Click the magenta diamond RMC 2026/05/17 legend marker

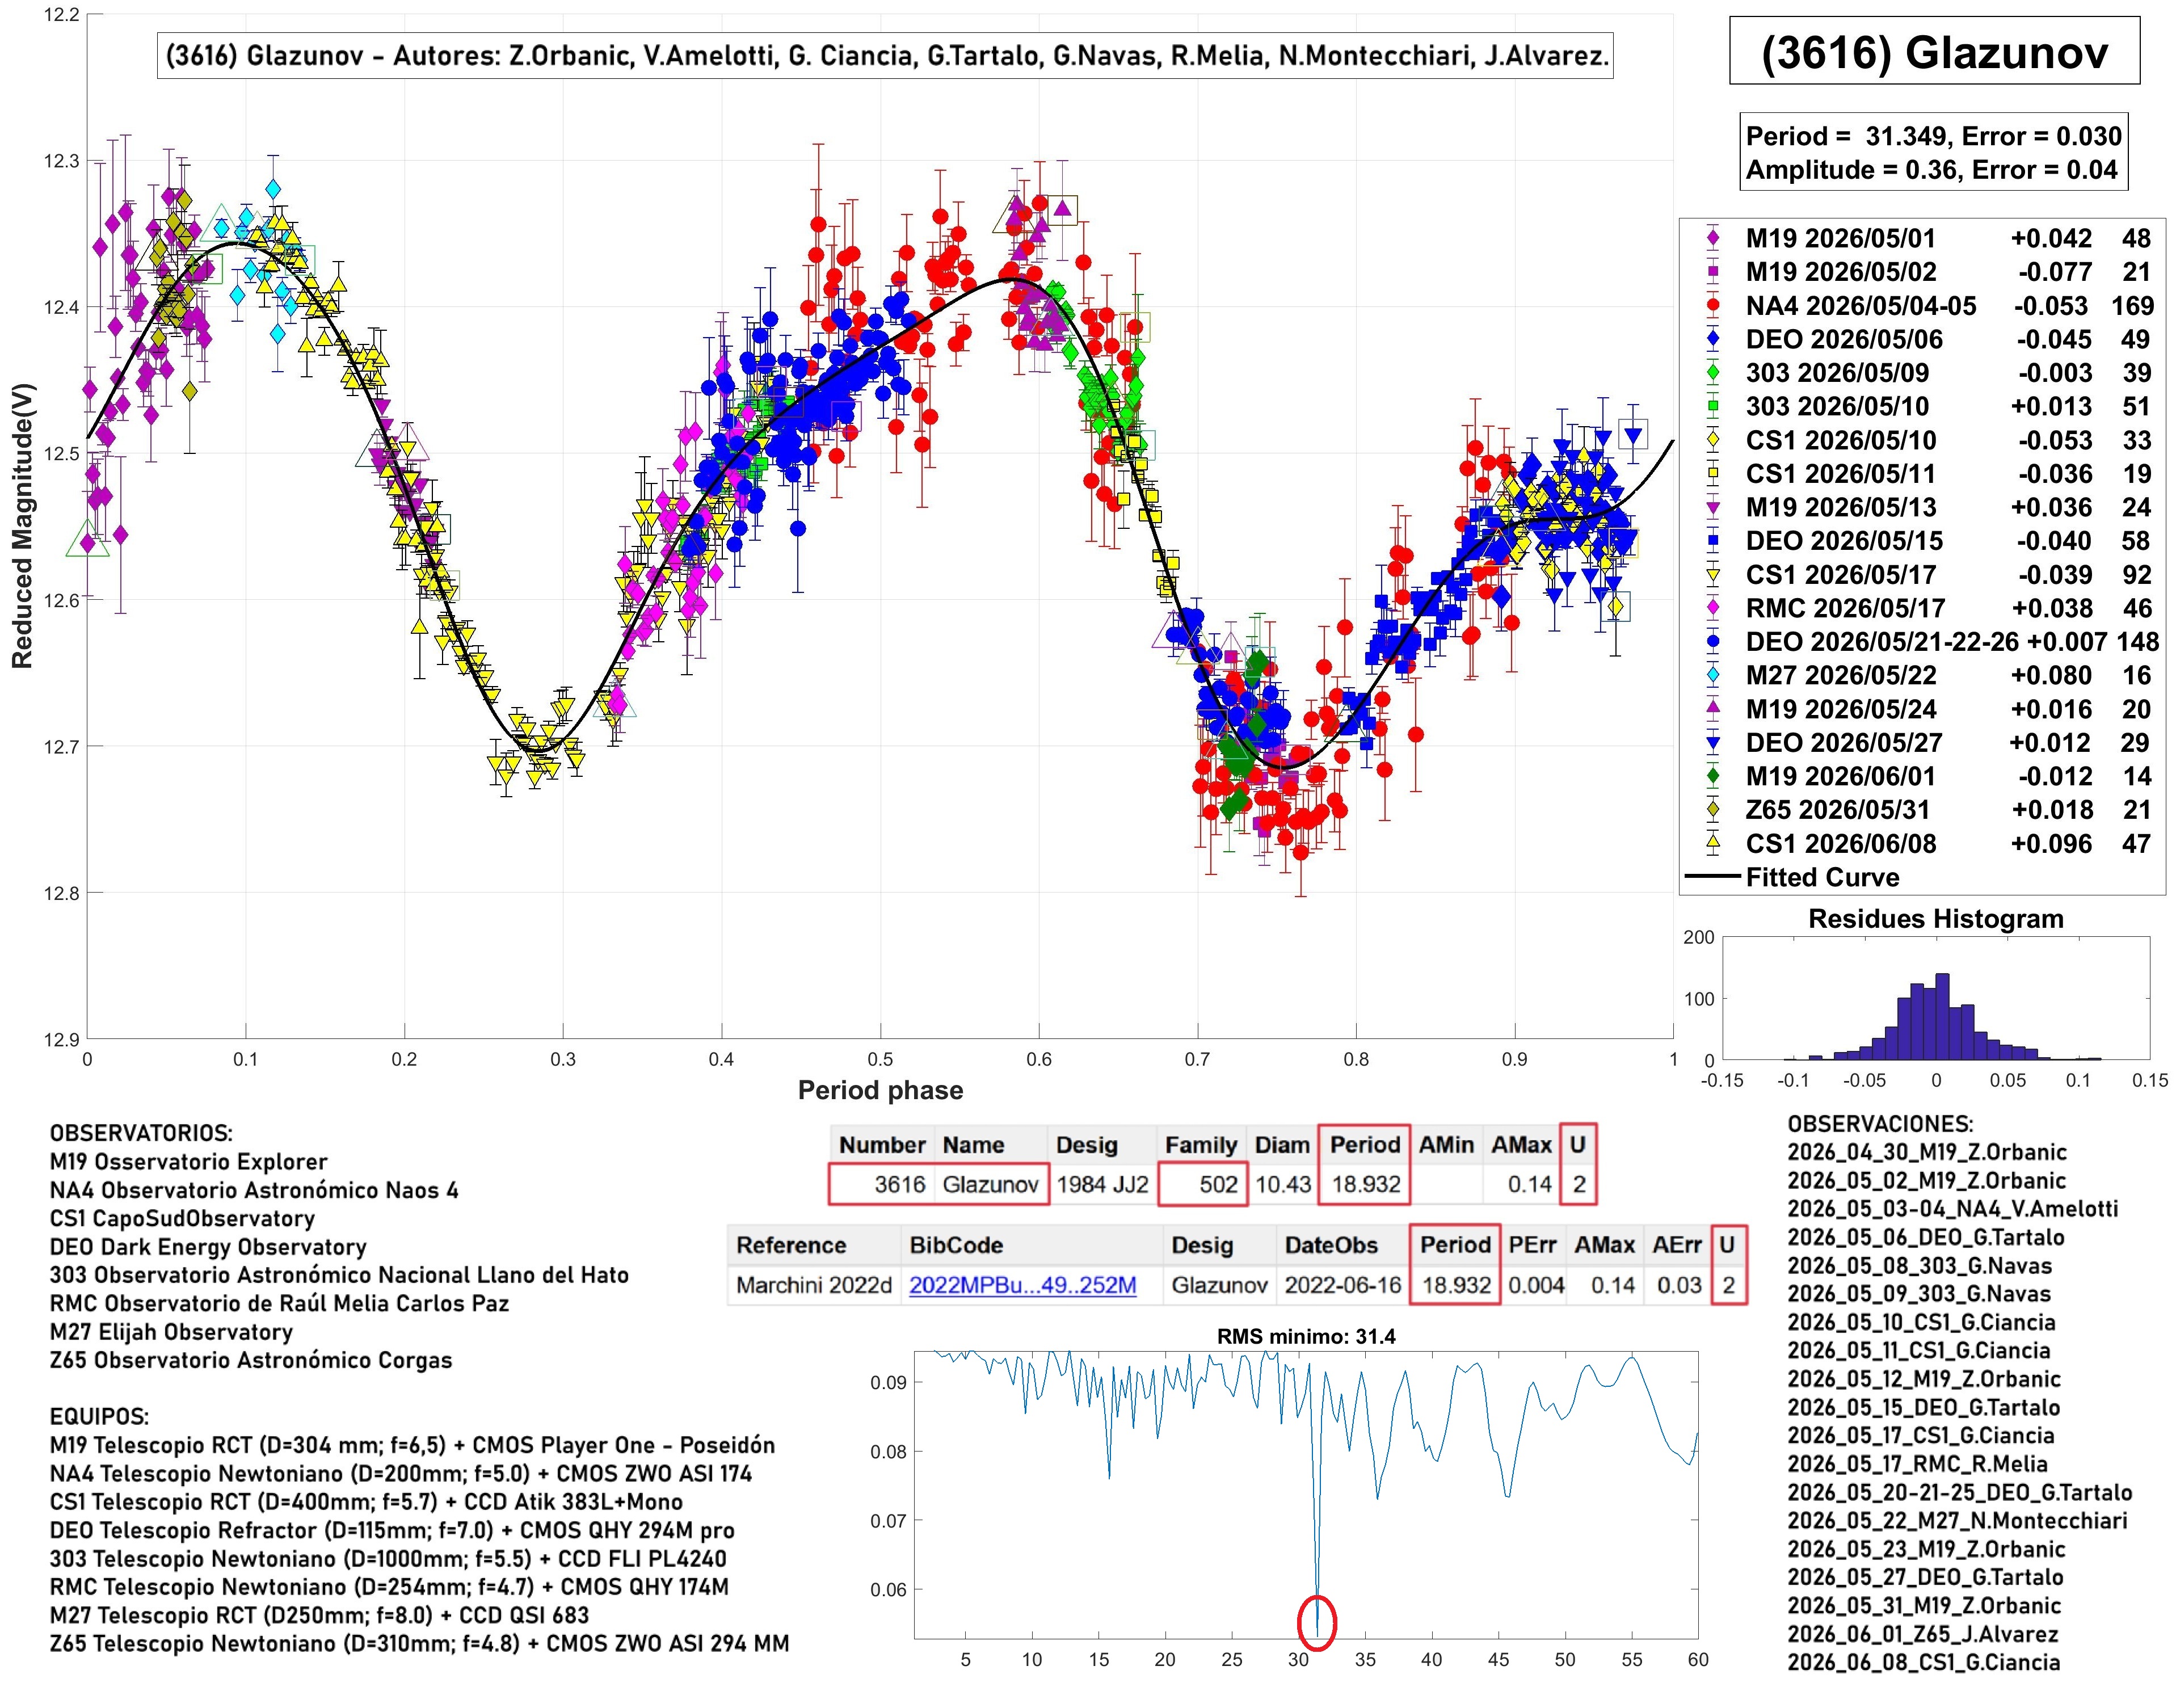click(1713, 608)
